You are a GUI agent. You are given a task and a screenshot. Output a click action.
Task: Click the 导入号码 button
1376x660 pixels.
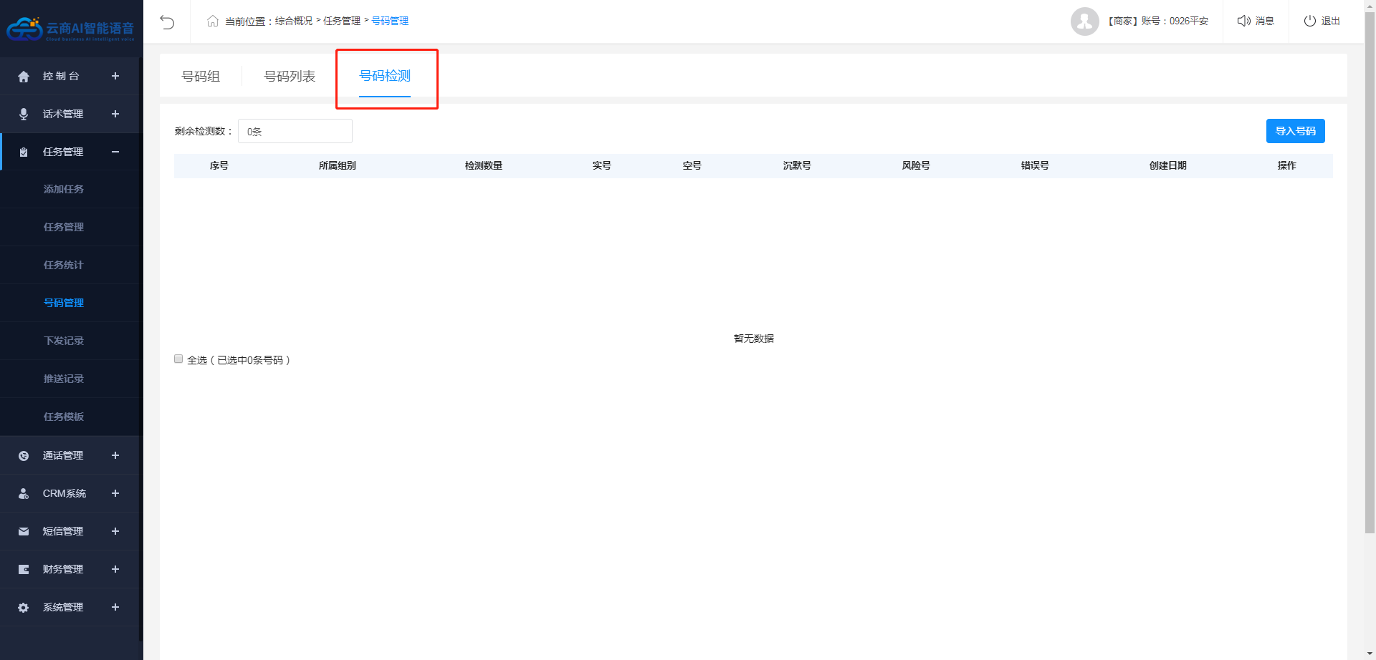pos(1295,131)
